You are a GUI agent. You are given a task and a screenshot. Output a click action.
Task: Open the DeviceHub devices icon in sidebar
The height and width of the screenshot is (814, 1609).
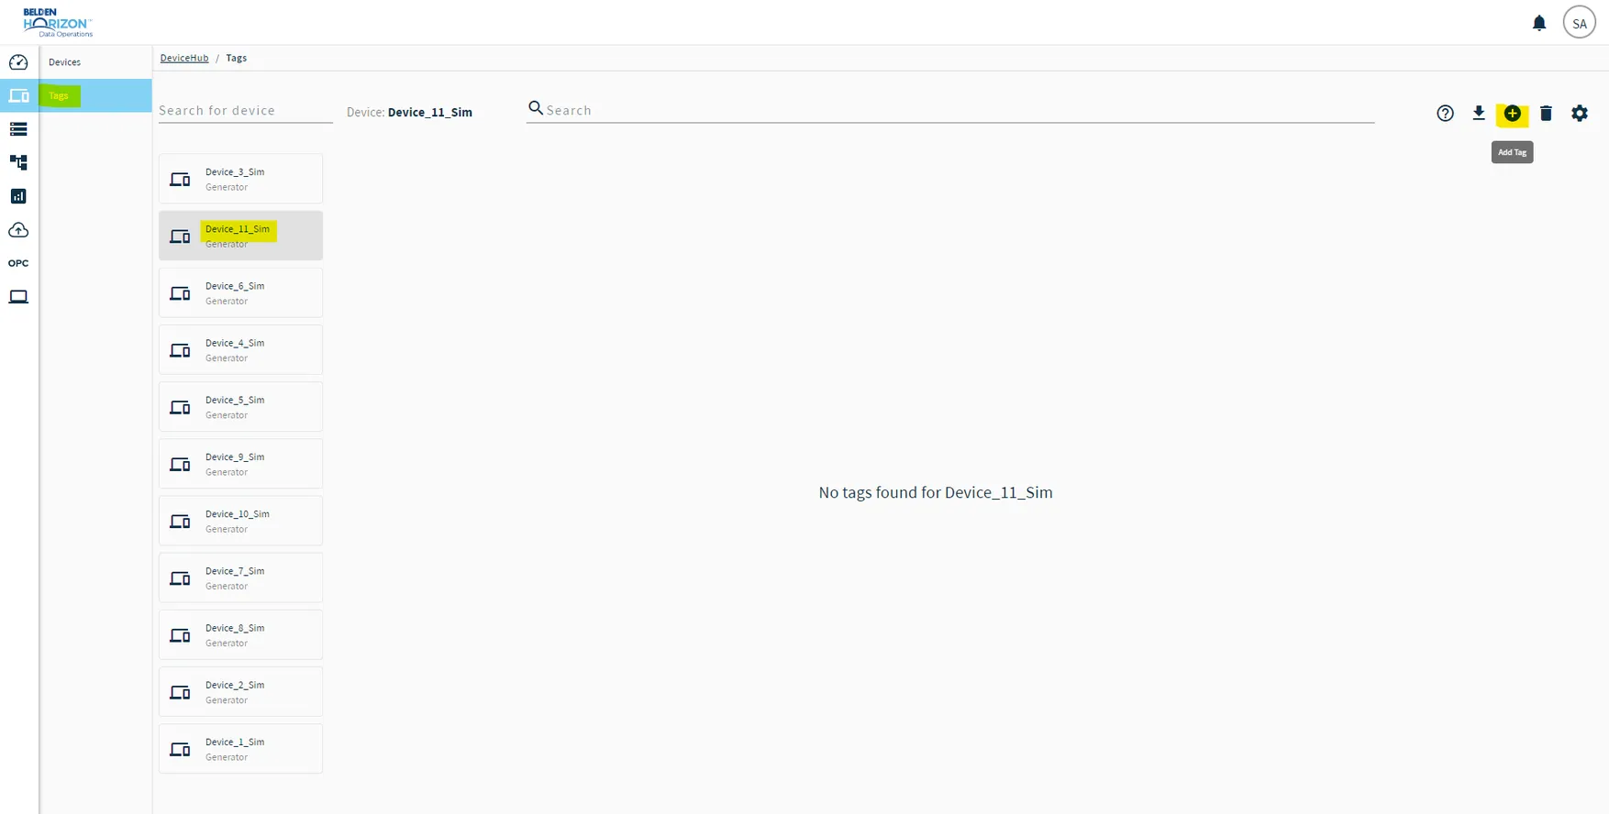tap(18, 95)
